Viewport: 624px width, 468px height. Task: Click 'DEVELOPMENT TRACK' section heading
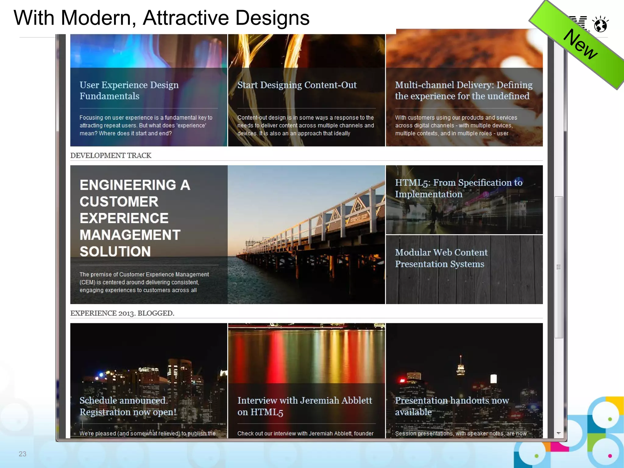[x=111, y=155]
